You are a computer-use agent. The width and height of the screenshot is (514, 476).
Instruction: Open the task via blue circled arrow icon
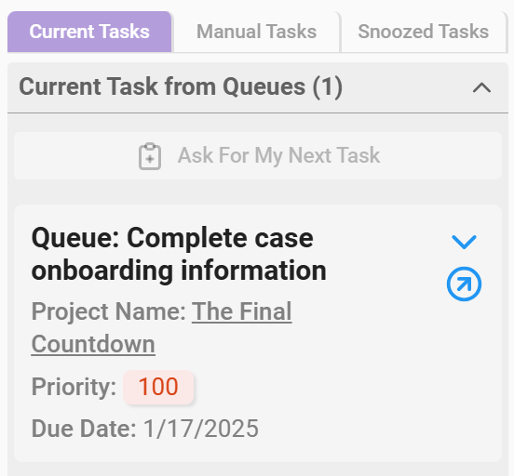coord(464,284)
